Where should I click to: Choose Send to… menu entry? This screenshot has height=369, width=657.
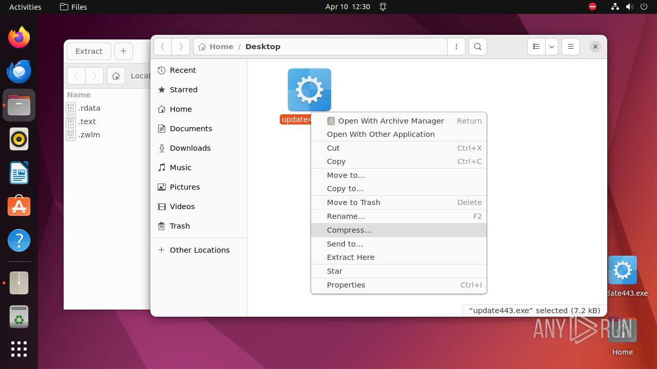click(x=399, y=244)
